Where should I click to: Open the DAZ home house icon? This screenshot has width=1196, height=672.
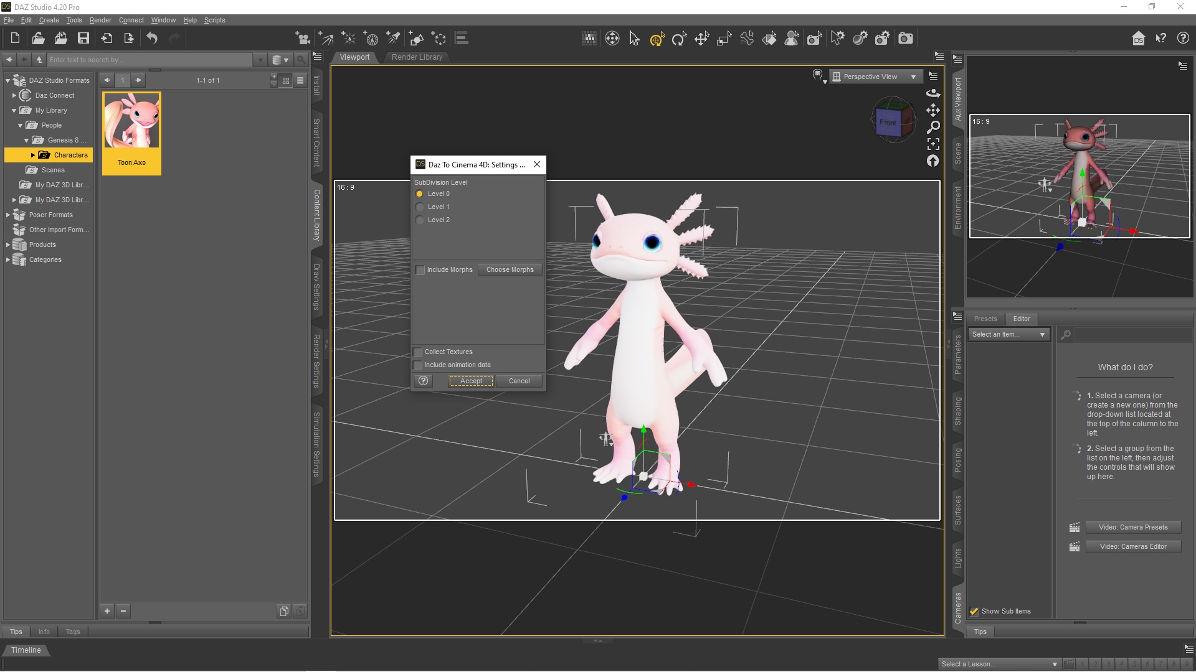tap(1139, 39)
